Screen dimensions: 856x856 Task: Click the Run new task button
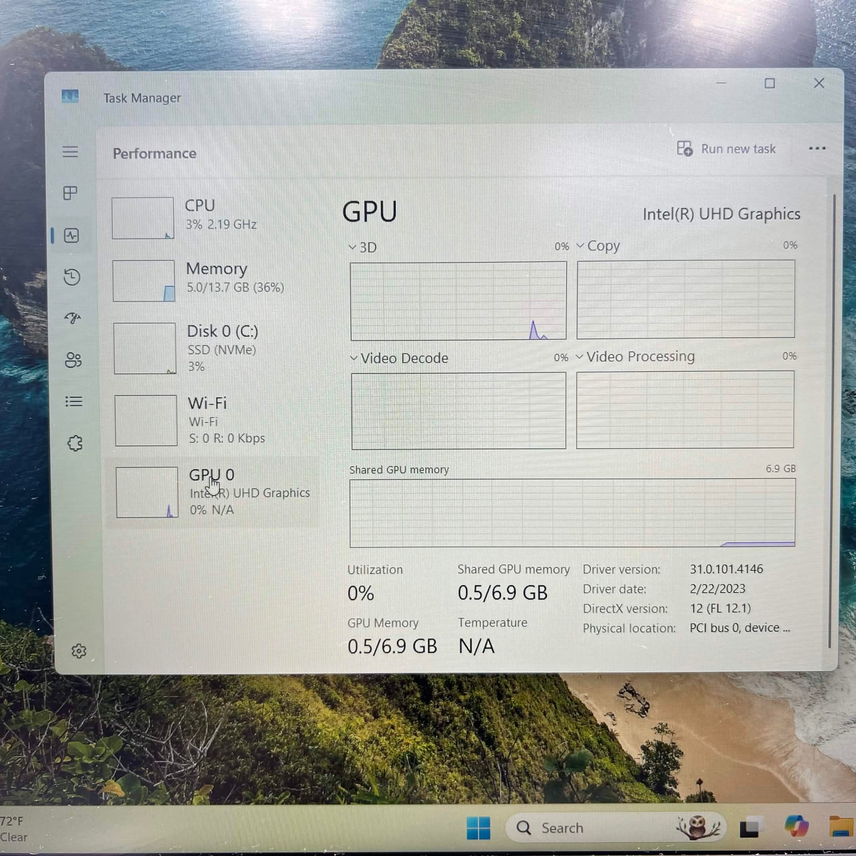[x=726, y=149]
